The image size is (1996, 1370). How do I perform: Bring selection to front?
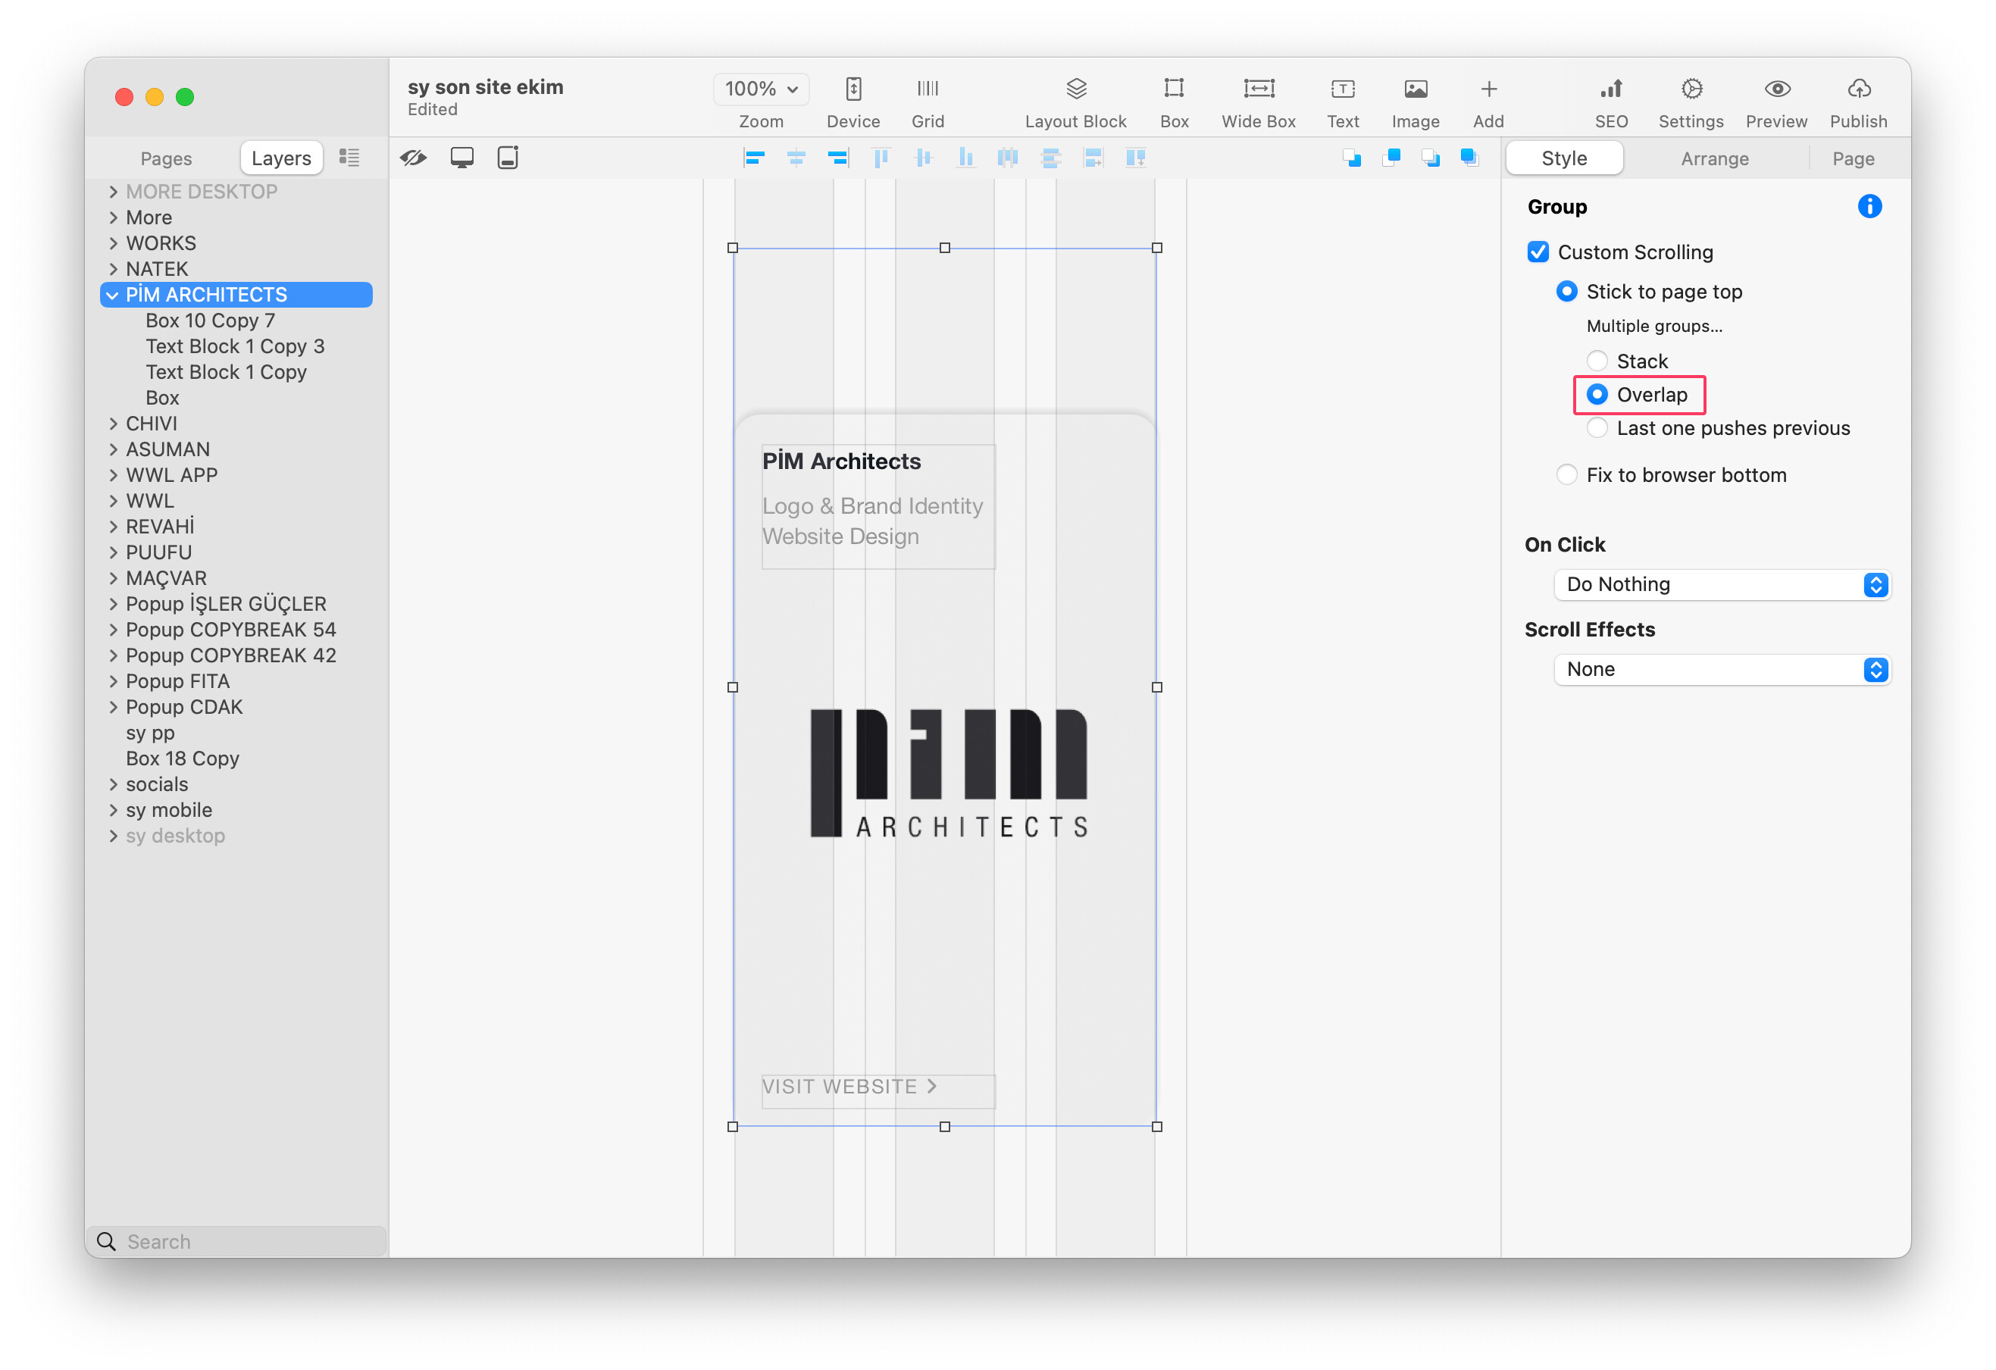(x=1469, y=158)
